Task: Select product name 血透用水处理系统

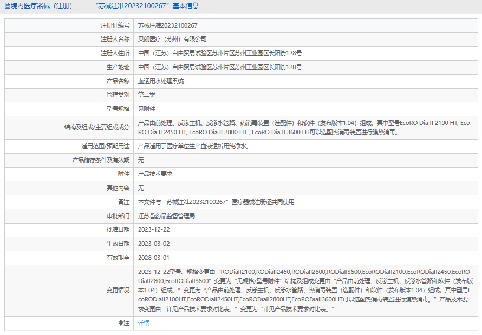Action: 161,81
